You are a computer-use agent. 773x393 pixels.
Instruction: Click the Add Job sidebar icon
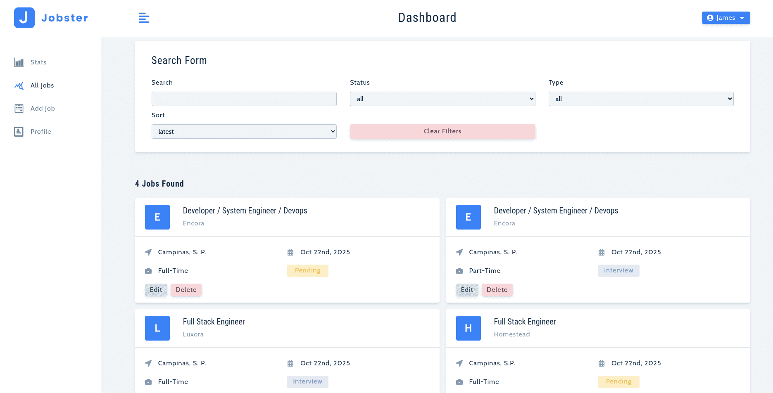click(19, 109)
